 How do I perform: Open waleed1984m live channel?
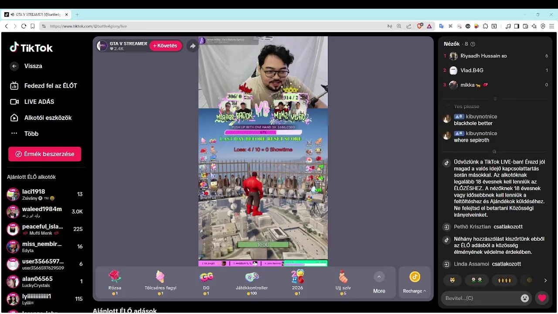tap(44, 212)
